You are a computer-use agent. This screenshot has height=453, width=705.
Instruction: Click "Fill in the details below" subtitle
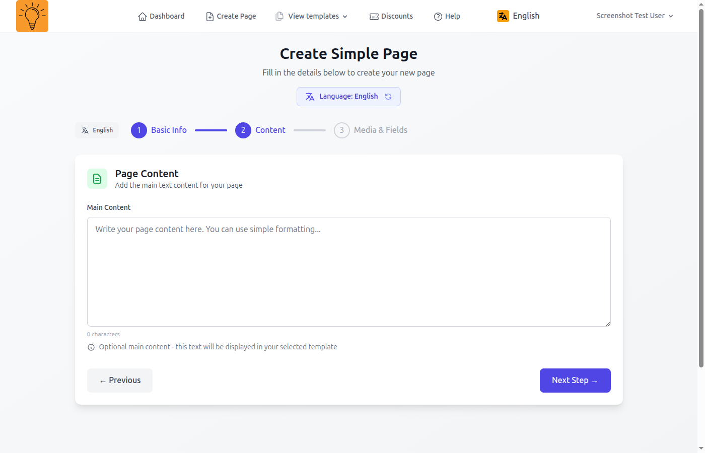click(348, 72)
